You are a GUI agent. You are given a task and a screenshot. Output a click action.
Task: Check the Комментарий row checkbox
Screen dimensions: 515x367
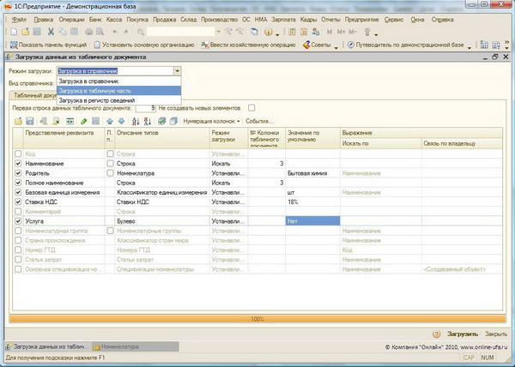18,212
